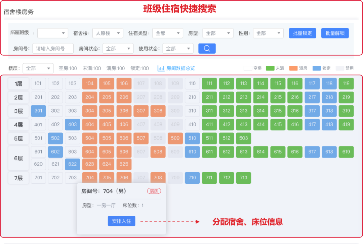Open the 房型 room type dropdown
This screenshot has height=244, width=363.
click(218, 33)
